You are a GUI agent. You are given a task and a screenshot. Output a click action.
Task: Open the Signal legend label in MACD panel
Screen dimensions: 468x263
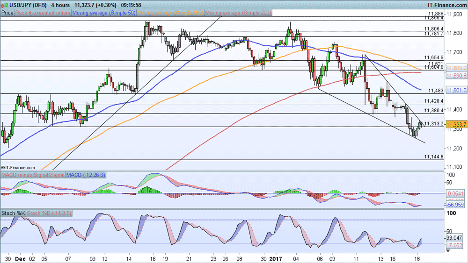57,175
